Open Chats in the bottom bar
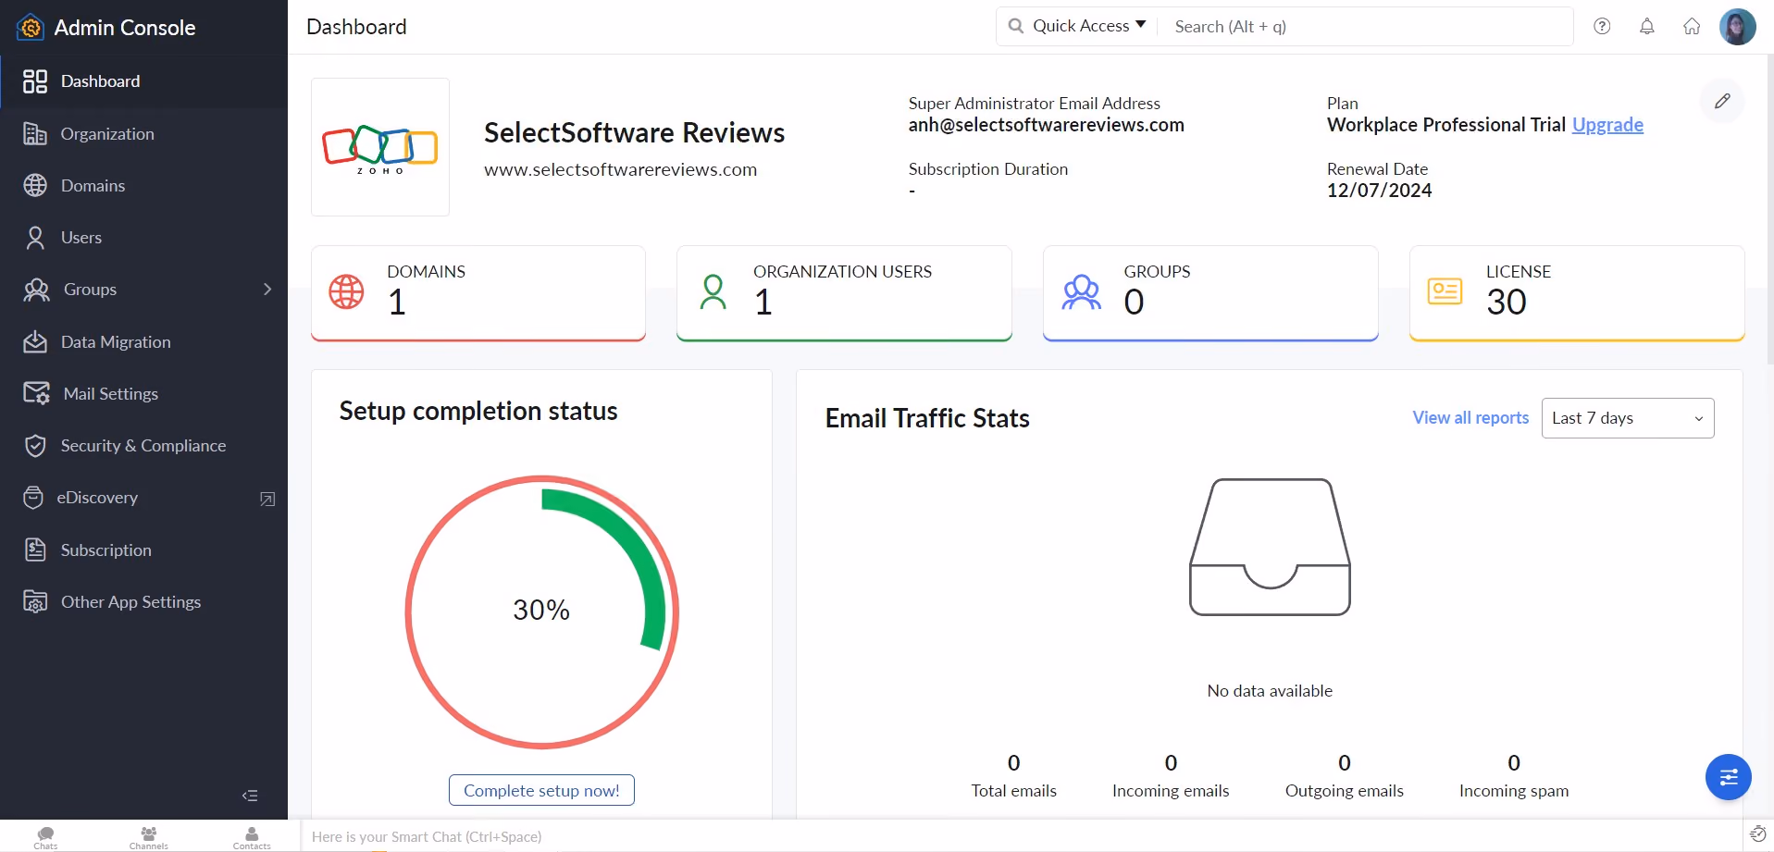1774x852 pixels. coord(45,837)
